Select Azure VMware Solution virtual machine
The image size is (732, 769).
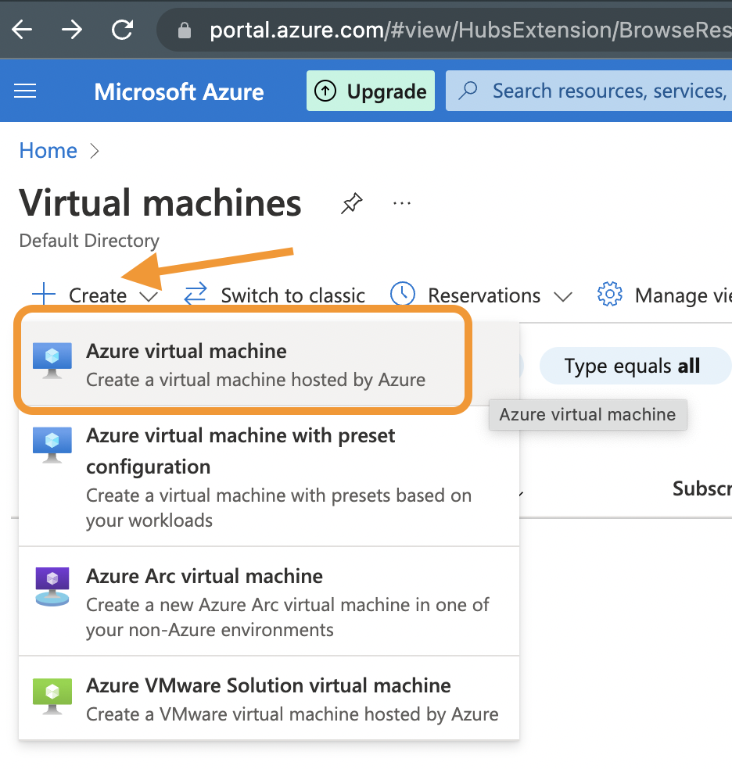269,699
